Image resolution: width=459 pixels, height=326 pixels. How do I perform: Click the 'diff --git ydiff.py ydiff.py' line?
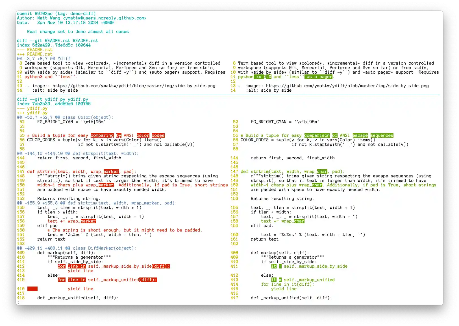click(x=53, y=99)
